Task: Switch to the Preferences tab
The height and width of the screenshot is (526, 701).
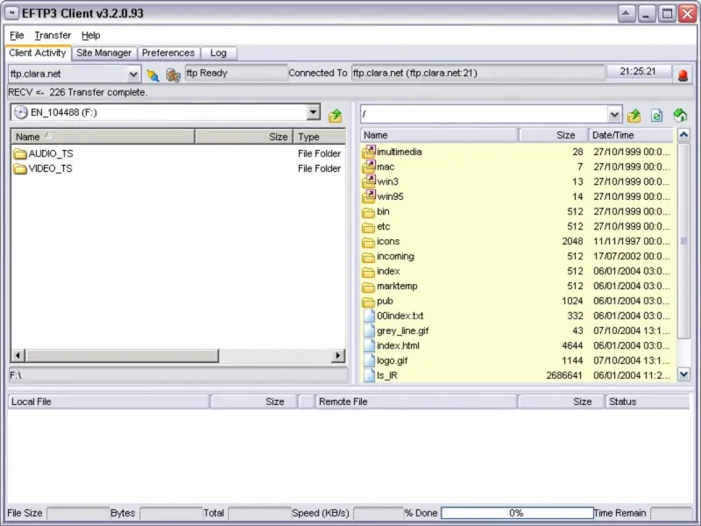Action: pos(168,53)
